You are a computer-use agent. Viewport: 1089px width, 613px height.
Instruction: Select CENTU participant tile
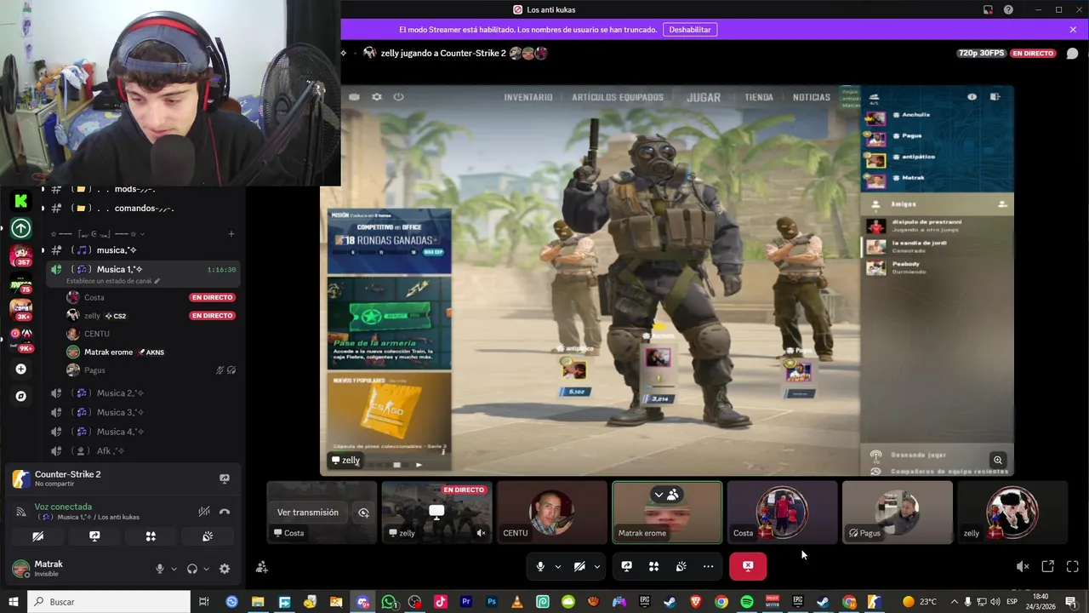[x=552, y=512]
